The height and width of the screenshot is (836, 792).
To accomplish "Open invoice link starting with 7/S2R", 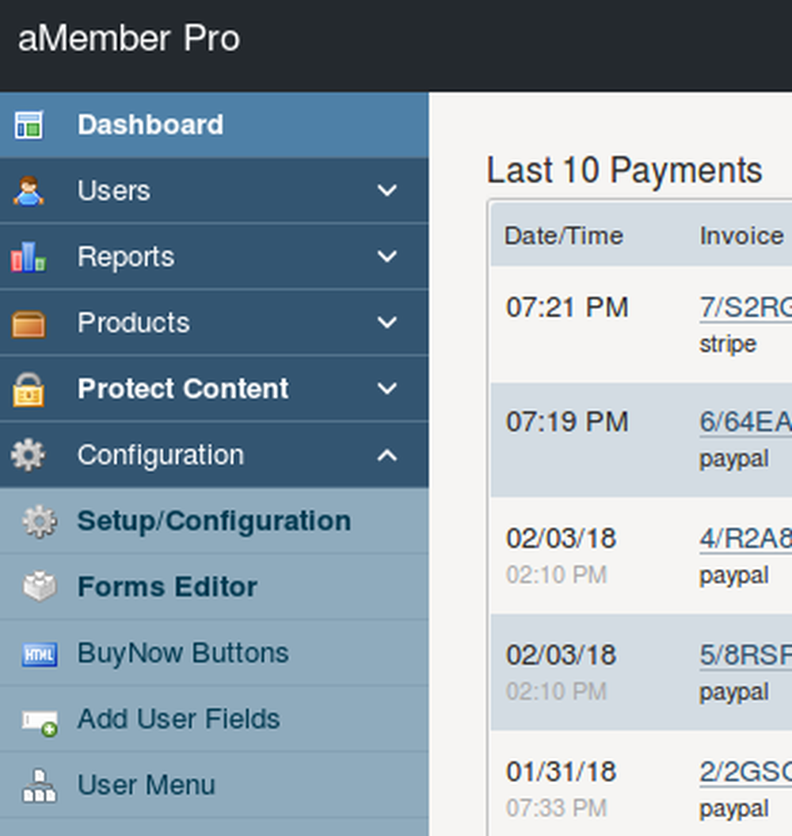I will coord(744,307).
